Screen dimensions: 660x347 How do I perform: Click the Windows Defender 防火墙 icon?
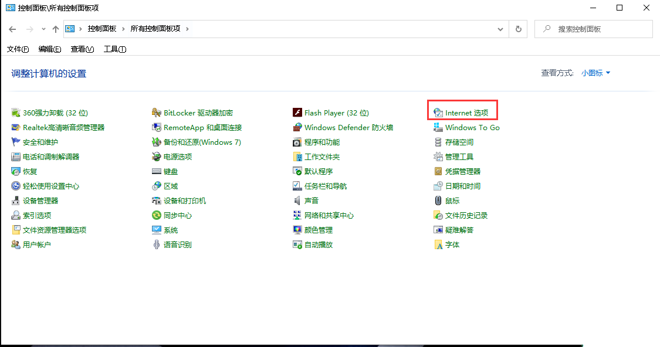297,127
